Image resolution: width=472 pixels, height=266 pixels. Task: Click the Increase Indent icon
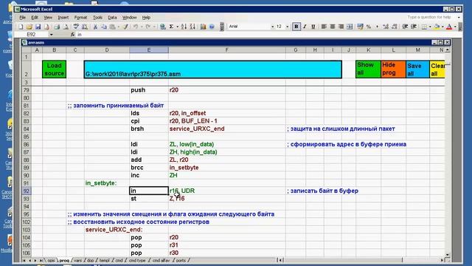(x=414, y=27)
